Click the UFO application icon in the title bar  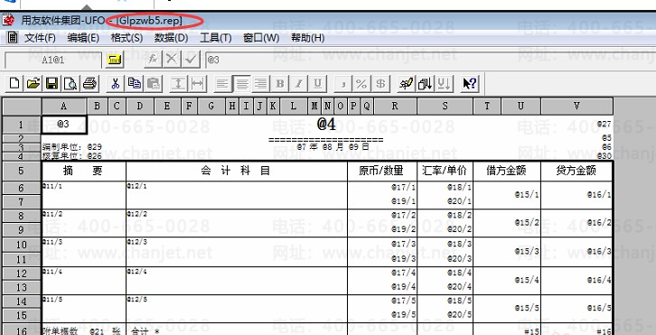pyautogui.click(x=9, y=20)
